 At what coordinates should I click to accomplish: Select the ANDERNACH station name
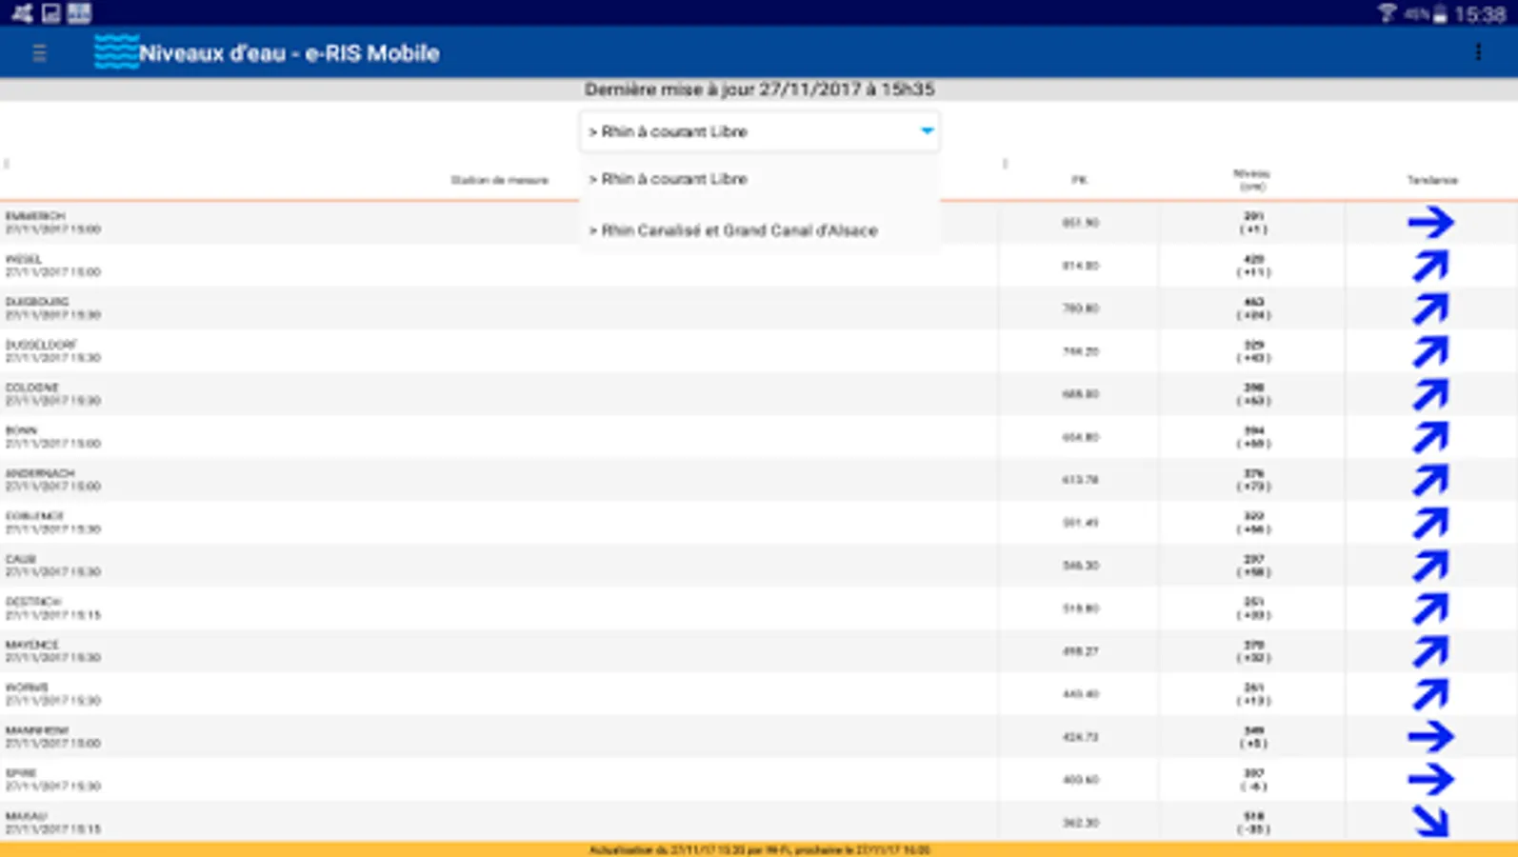coord(40,473)
